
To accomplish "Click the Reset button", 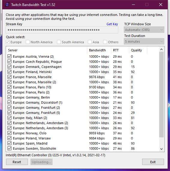I will pos(17,162).
